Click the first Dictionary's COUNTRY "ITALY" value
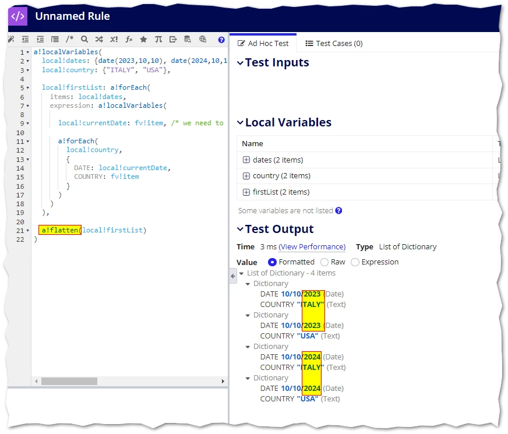The width and height of the screenshot is (508, 434). (x=311, y=305)
